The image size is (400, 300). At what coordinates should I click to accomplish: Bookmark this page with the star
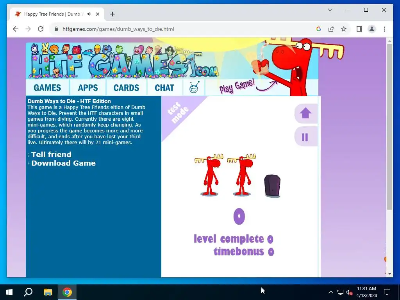(344, 29)
